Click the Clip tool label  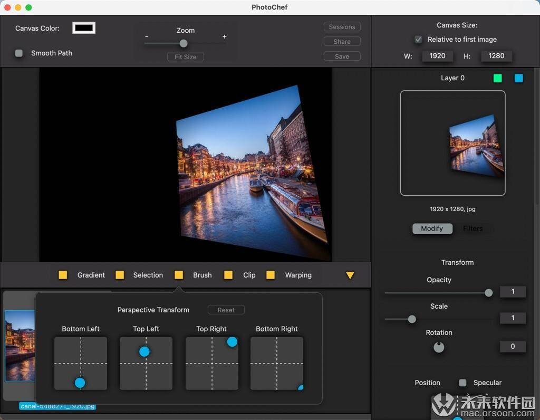point(249,275)
